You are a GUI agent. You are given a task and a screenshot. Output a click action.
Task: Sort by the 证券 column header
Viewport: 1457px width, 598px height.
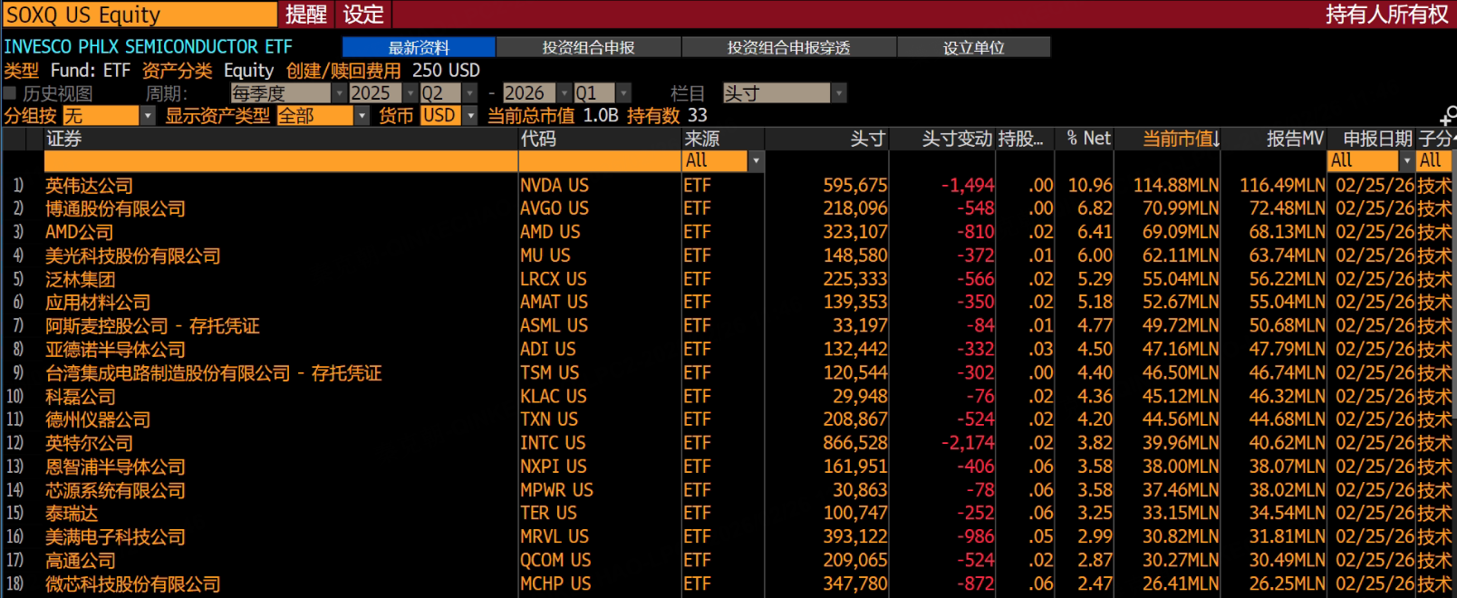pos(281,139)
